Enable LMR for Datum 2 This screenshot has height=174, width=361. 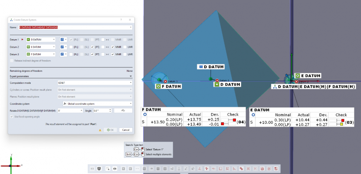click(125, 47)
